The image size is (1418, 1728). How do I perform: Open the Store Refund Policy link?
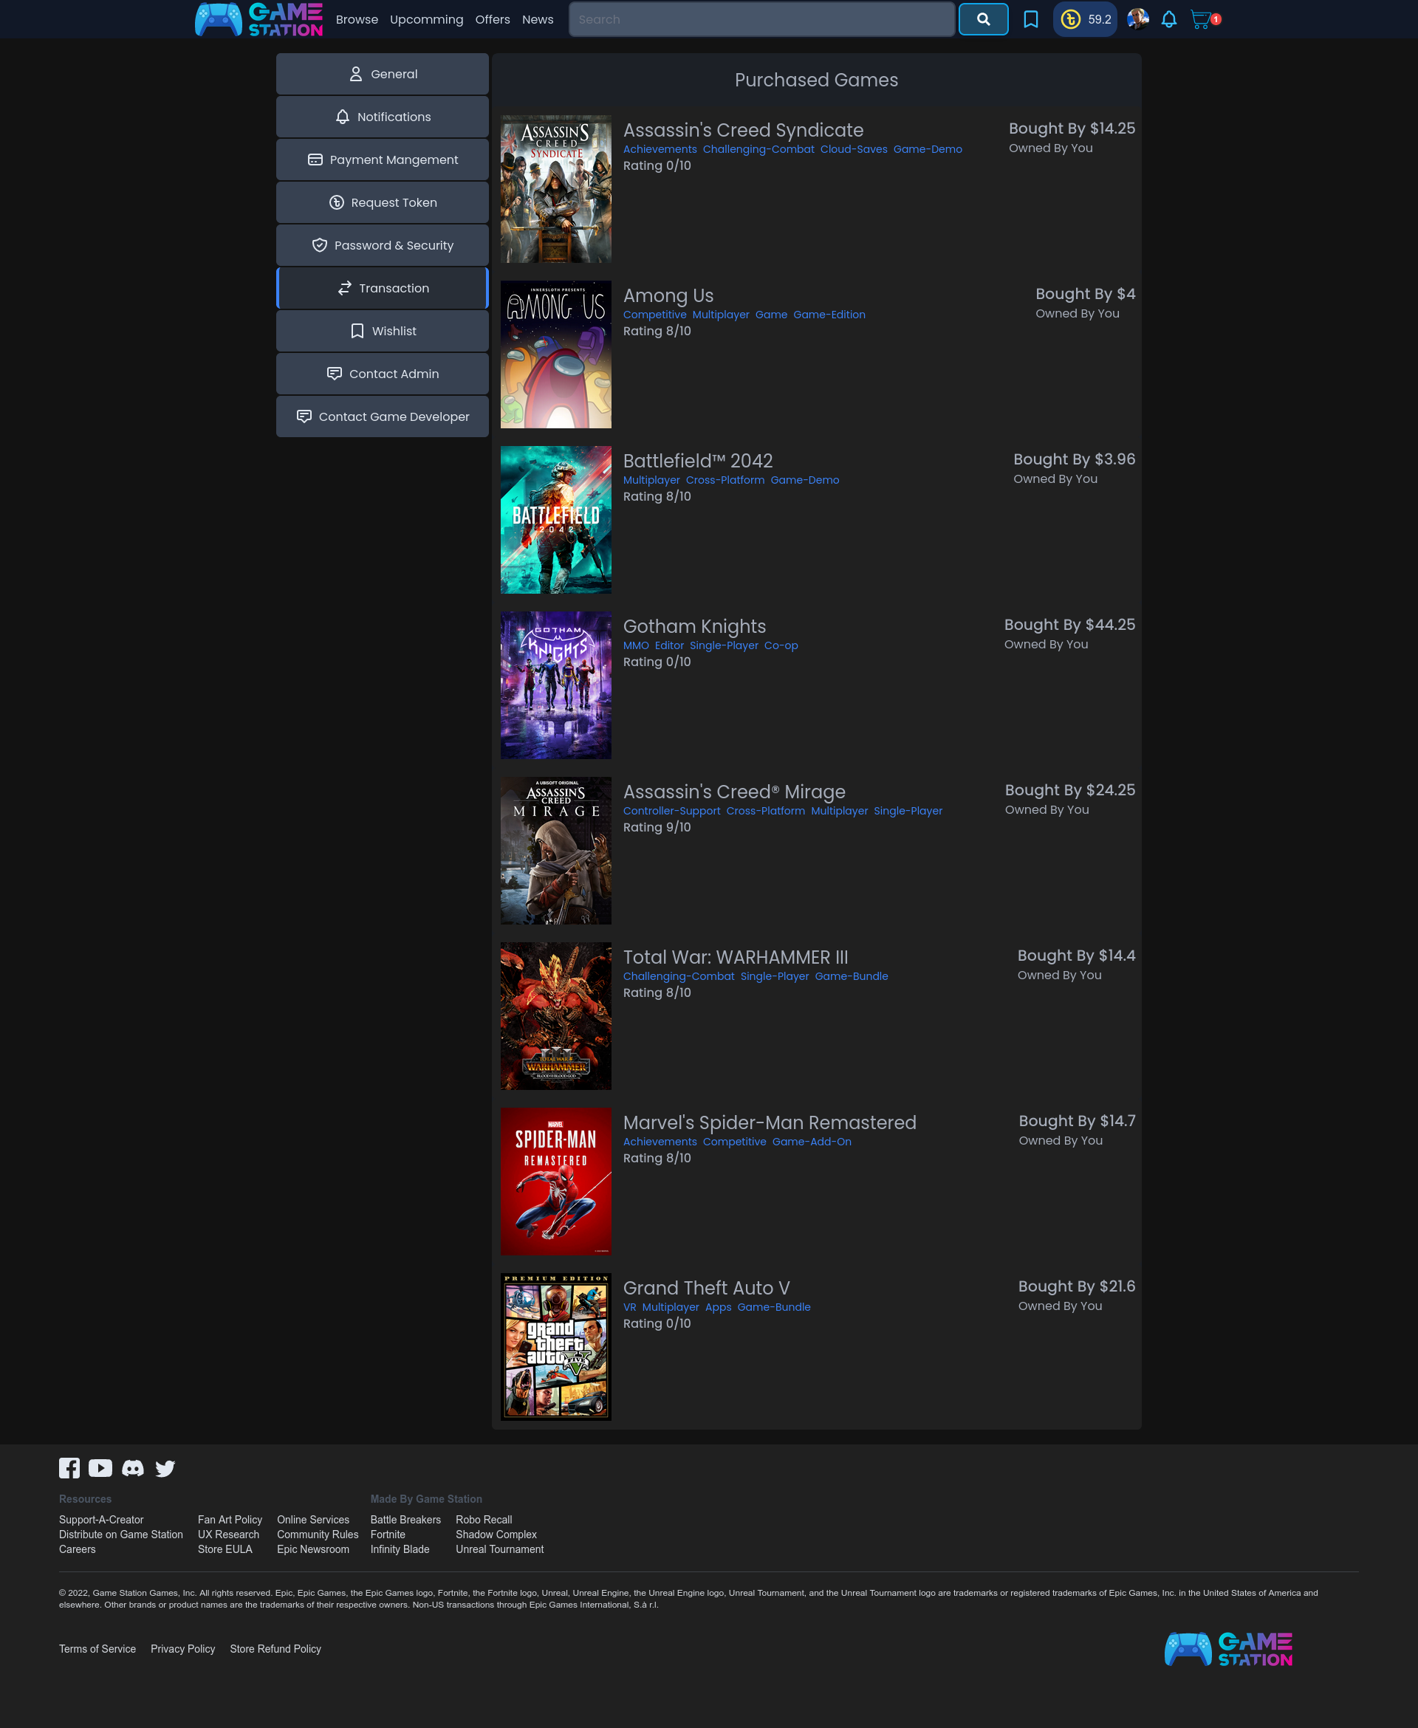click(x=275, y=1649)
